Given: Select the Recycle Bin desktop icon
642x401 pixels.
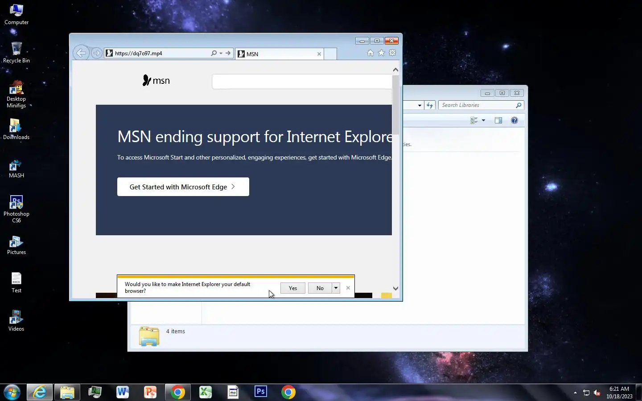Looking at the screenshot, I should point(16,53).
